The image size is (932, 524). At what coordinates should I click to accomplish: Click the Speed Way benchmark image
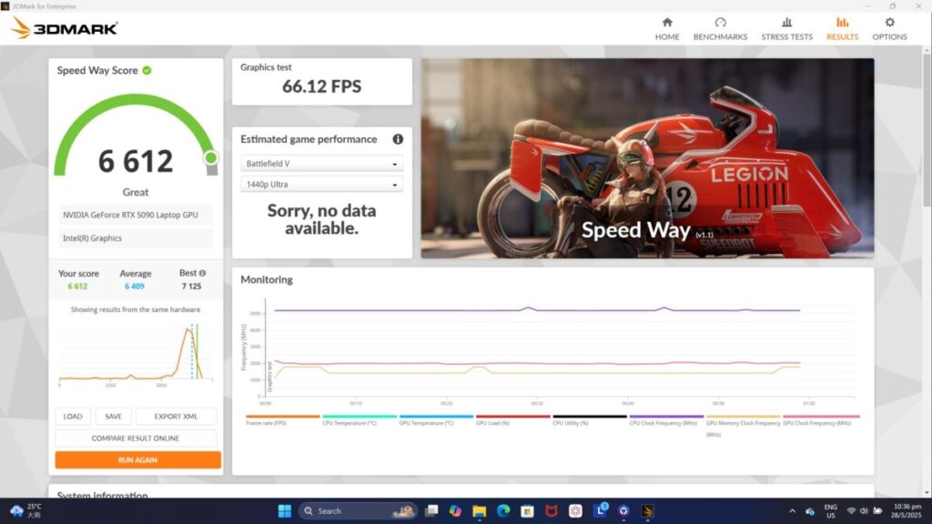[x=647, y=158]
